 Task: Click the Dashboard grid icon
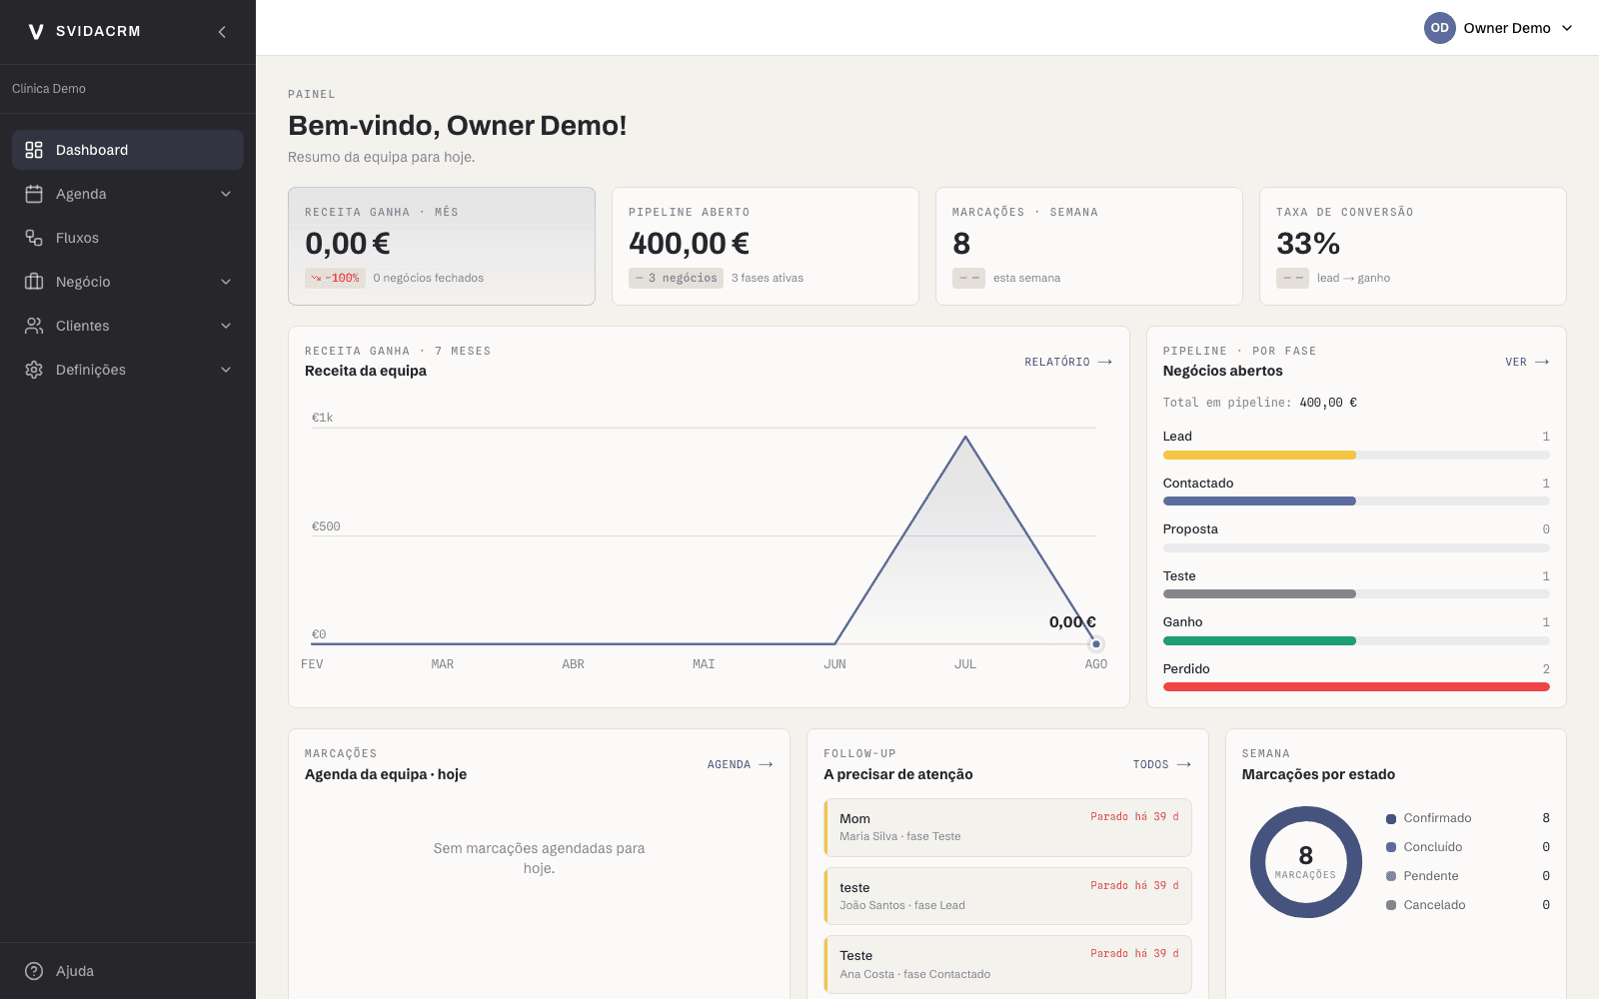[x=34, y=150]
